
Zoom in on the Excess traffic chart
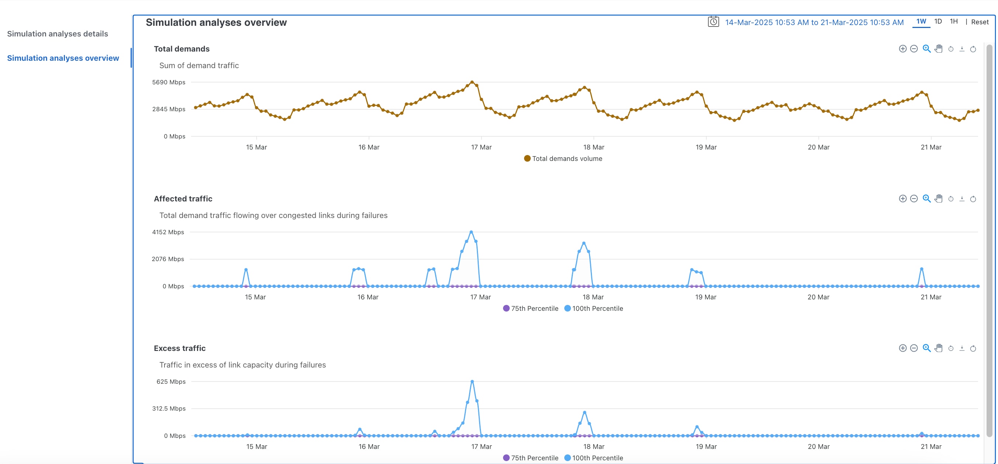click(x=902, y=348)
